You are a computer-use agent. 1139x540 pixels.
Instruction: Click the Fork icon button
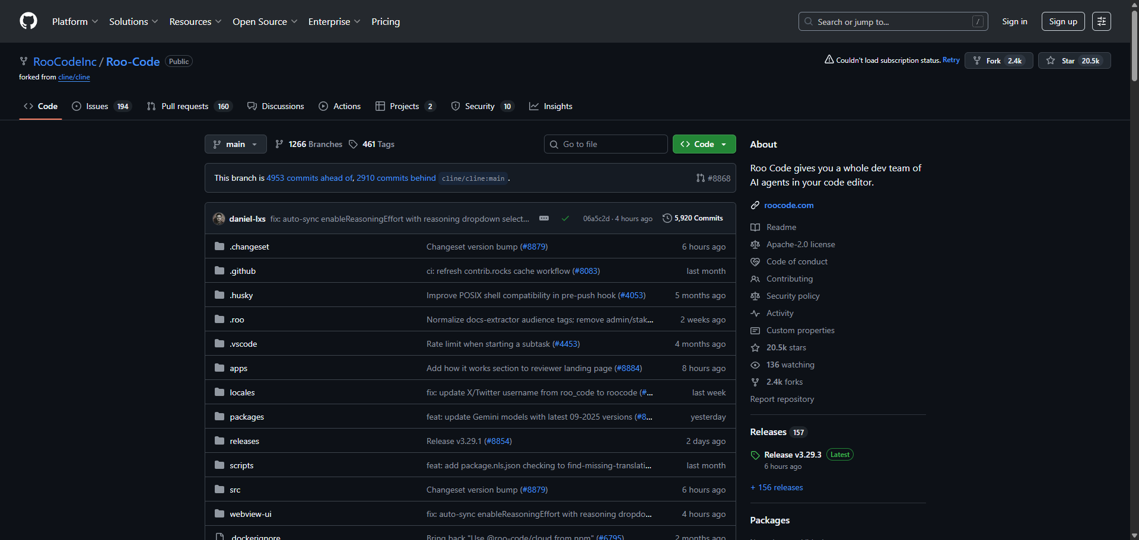[x=977, y=60]
